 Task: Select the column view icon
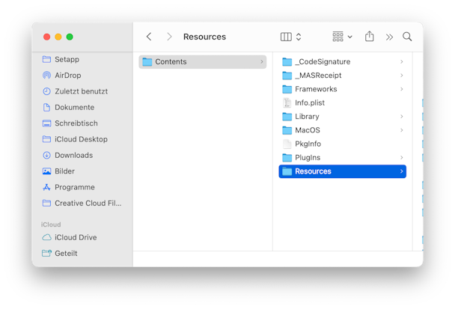click(286, 37)
